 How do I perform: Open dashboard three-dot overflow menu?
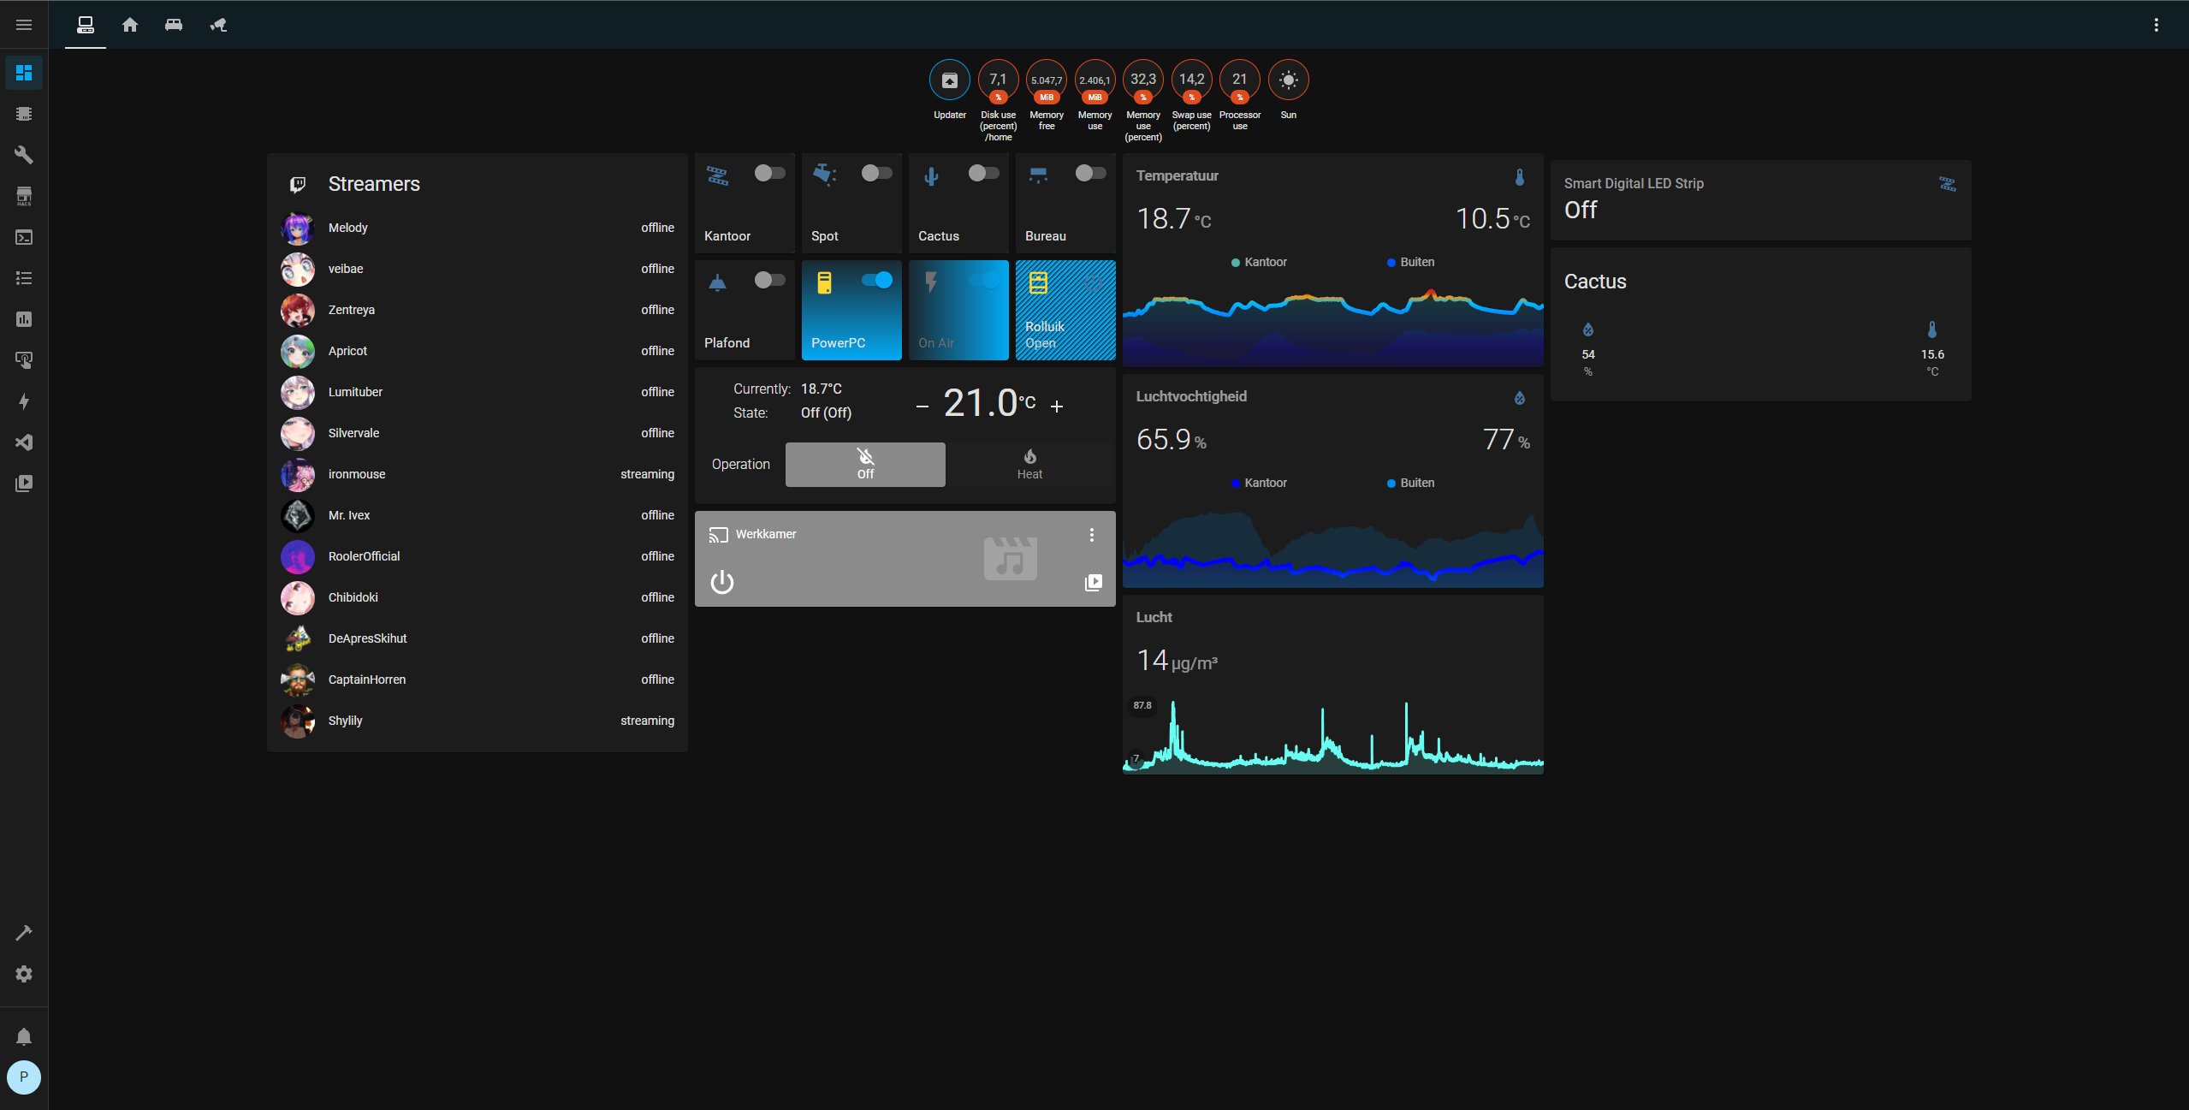tap(2156, 25)
